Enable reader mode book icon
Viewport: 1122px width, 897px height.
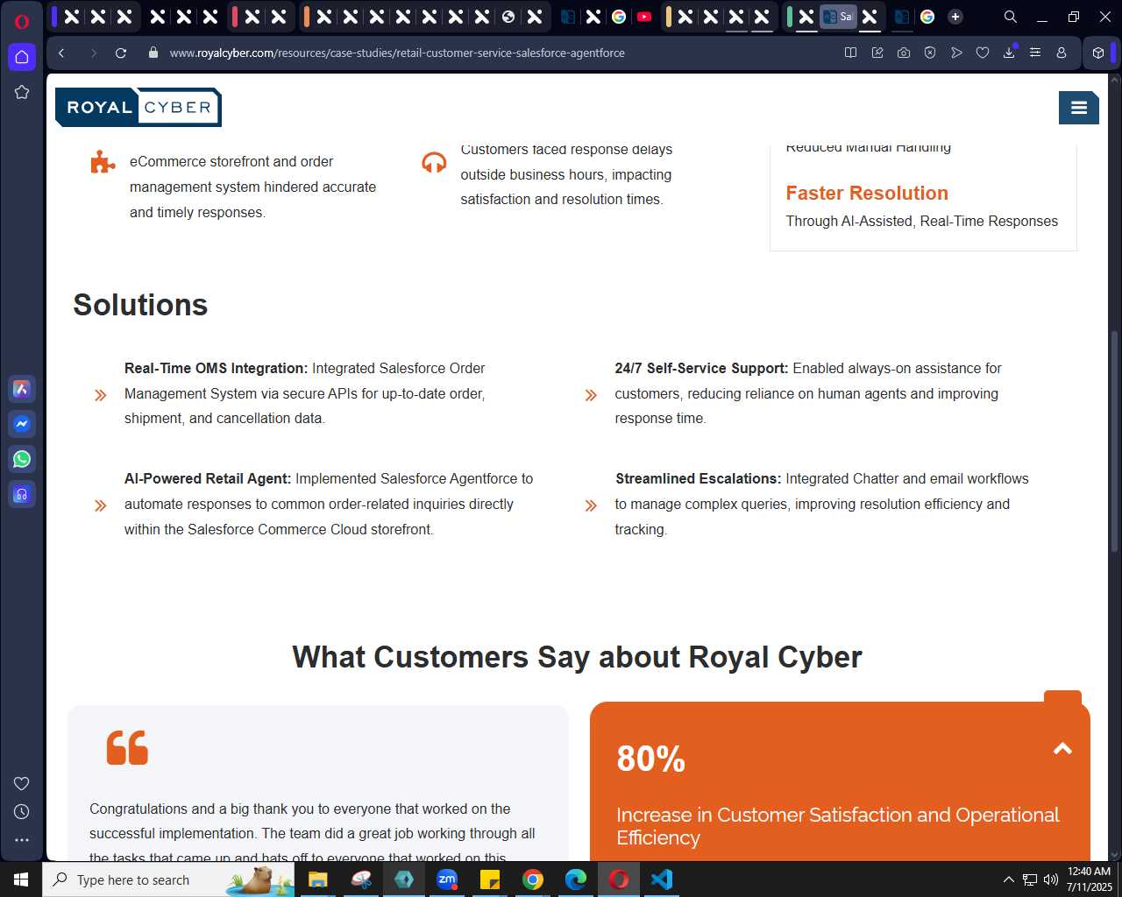click(x=850, y=53)
